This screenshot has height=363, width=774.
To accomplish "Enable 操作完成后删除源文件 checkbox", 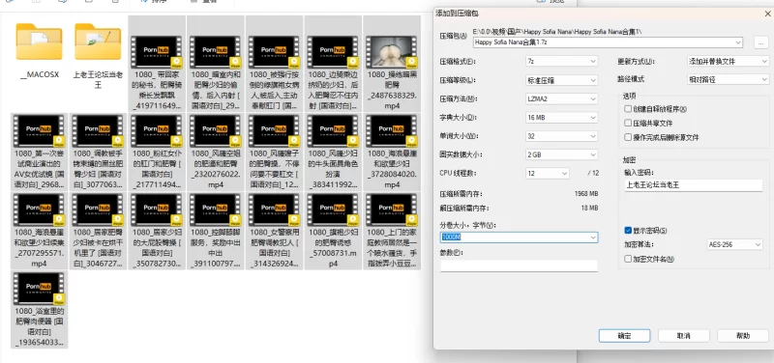I will point(628,137).
